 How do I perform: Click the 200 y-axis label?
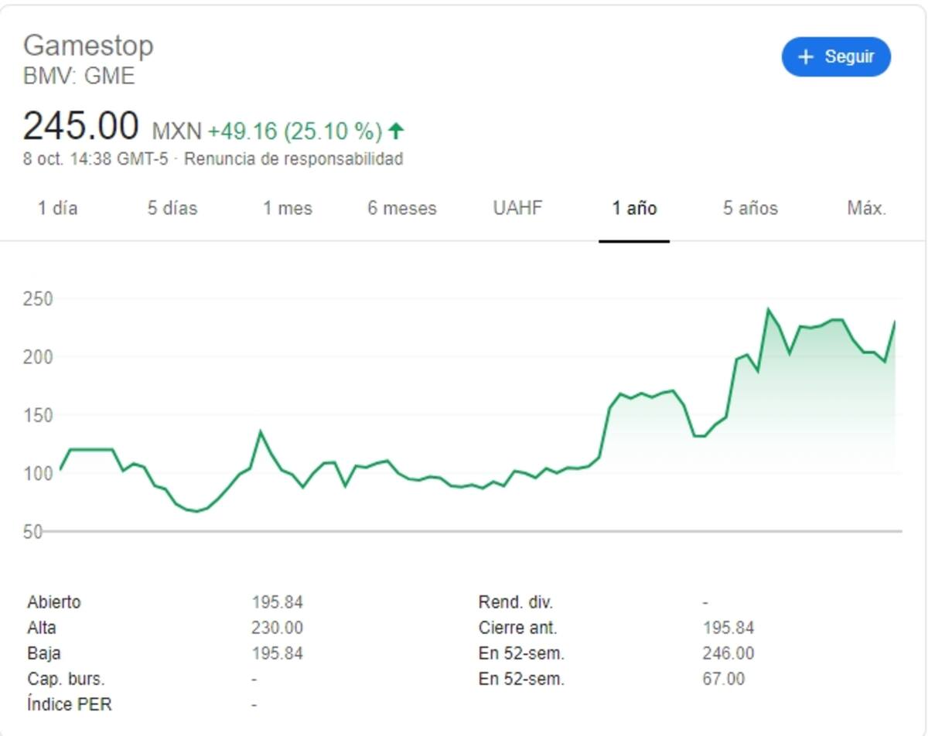pyautogui.click(x=37, y=357)
